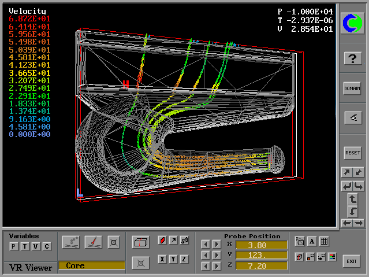Open help with the question mark button
The image size is (369, 277).
(x=352, y=58)
